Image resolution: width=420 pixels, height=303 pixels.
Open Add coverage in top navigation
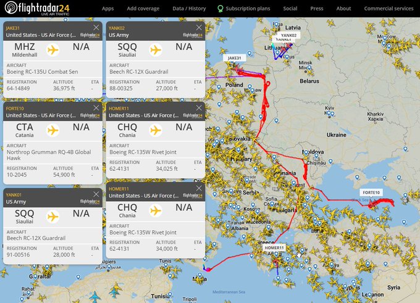click(x=143, y=9)
